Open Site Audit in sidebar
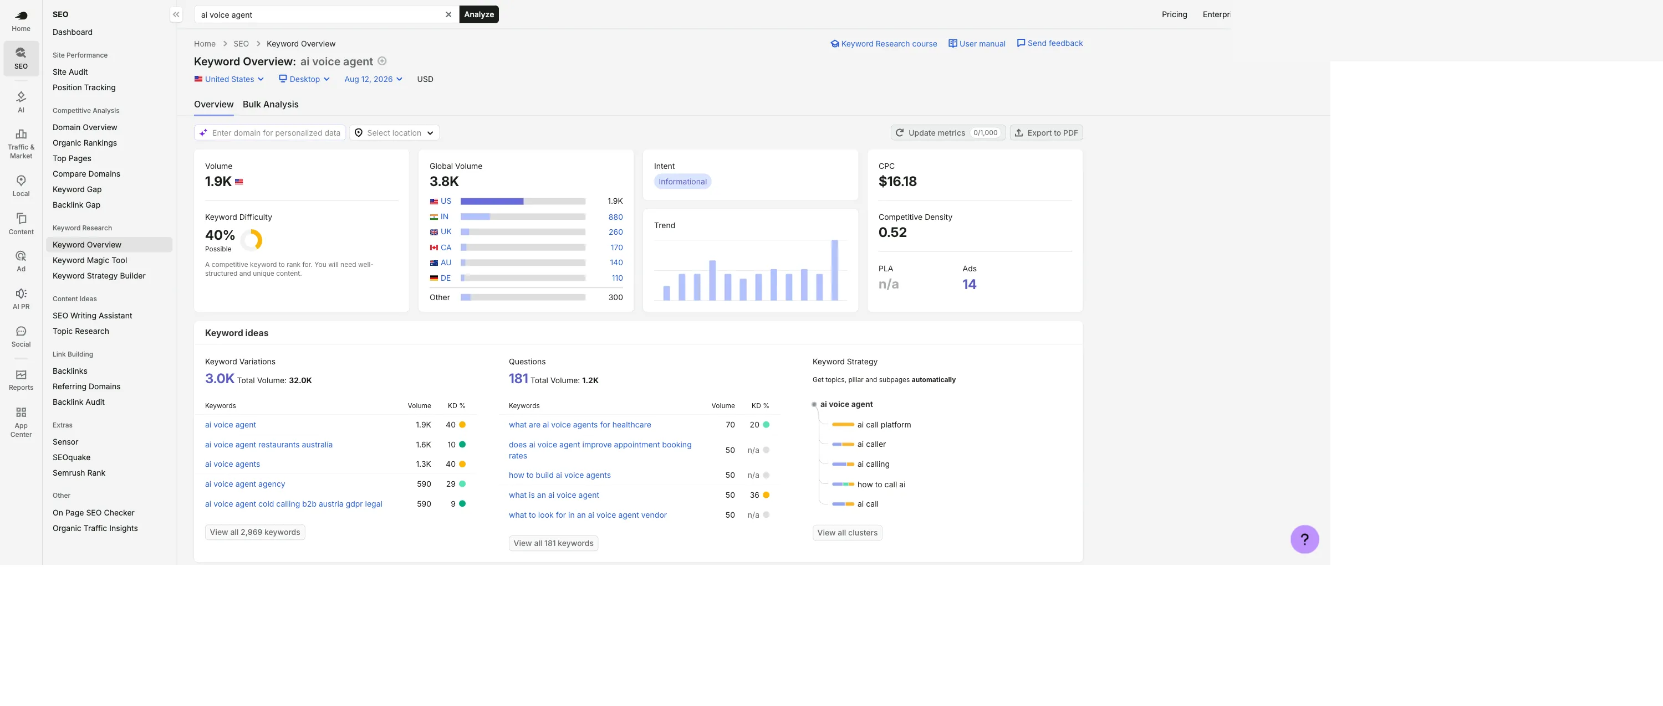The height and width of the screenshot is (706, 1663). point(109,71)
